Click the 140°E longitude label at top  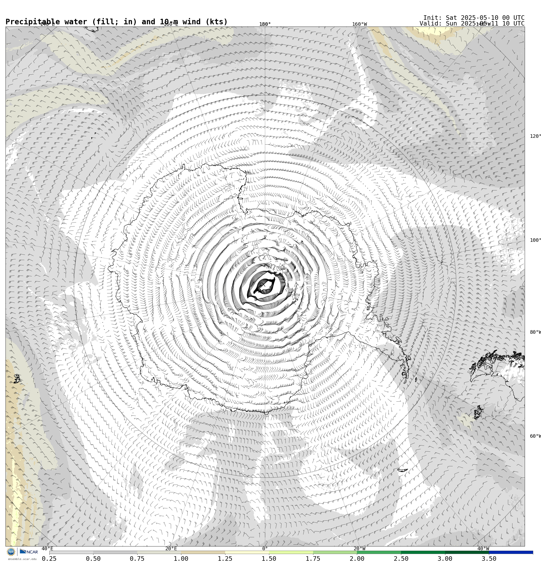click(x=47, y=24)
